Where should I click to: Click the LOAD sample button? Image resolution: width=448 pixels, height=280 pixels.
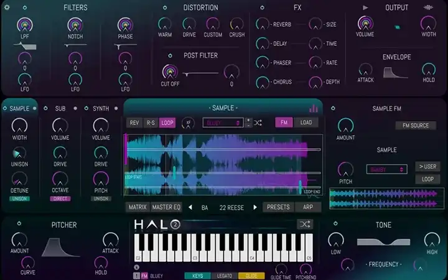click(306, 123)
